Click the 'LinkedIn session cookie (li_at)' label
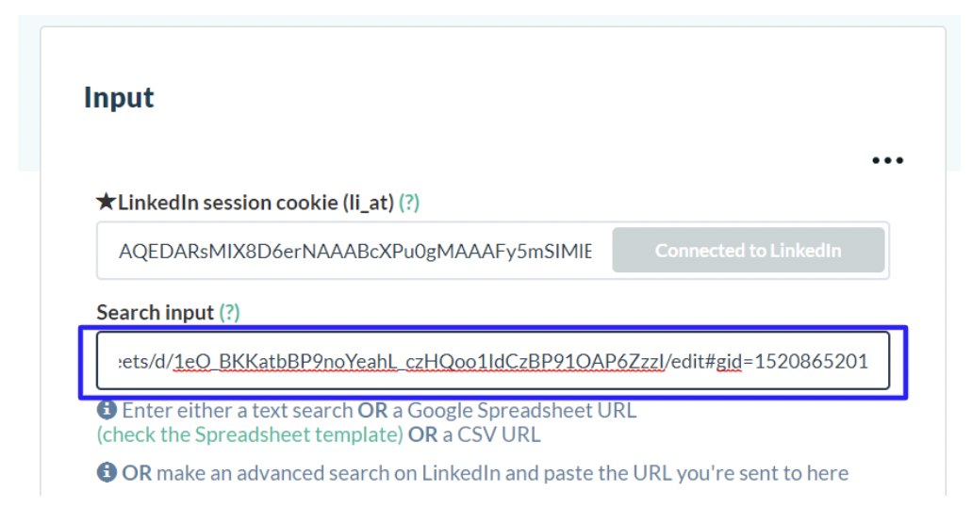 pyautogui.click(x=256, y=203)
